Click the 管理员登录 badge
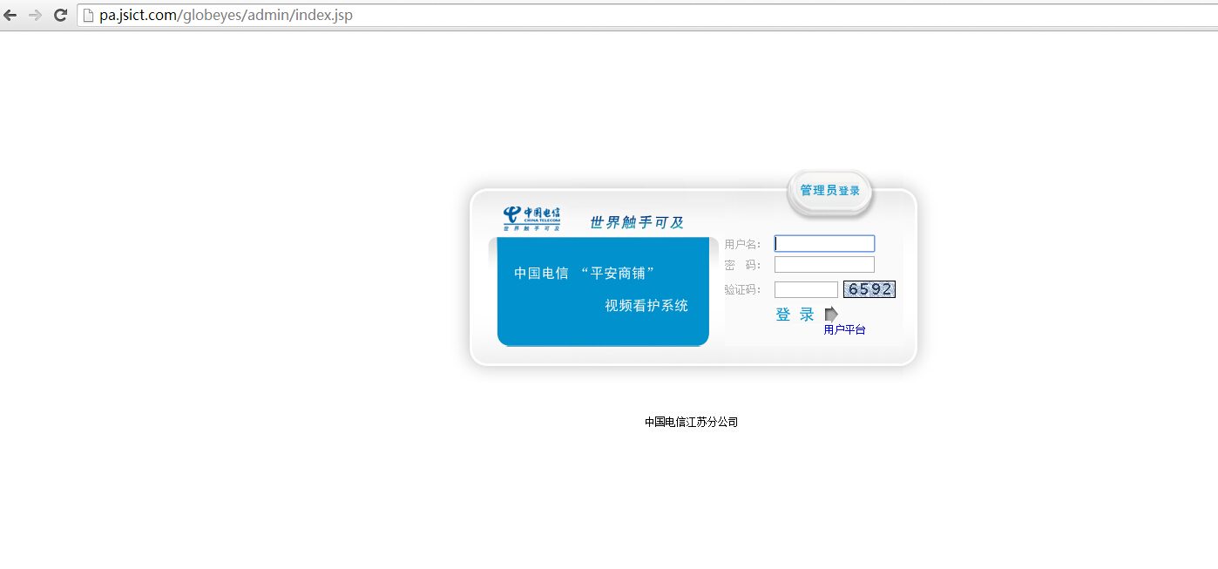The width and height of the screenshot is (1218, 569). pos(829,191)
